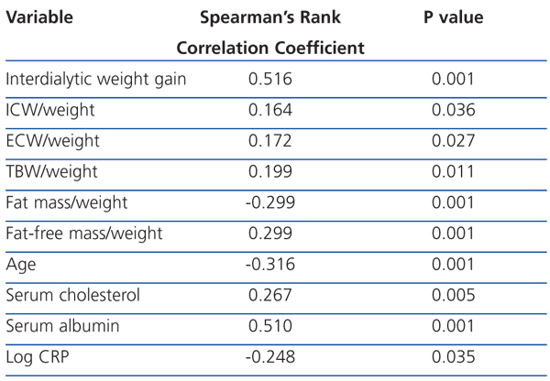Click the 0.036 P value
The height and width of the screenshot is (381, 550).
(454, 110)
